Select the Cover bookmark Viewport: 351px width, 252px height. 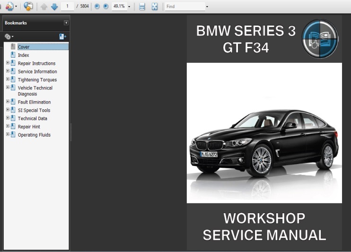coord(24,47)
